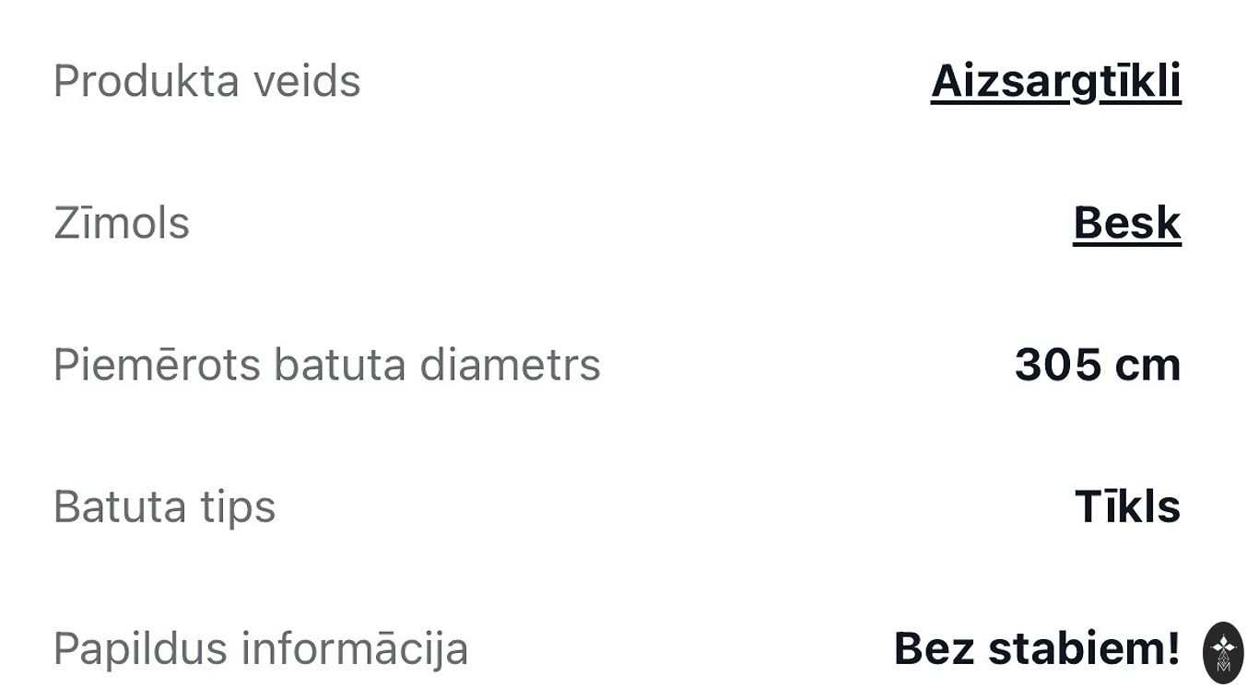Open the link beside Zīmols
The width and height of the screenshot is (1259, 699).
(x=1126, y=223)
